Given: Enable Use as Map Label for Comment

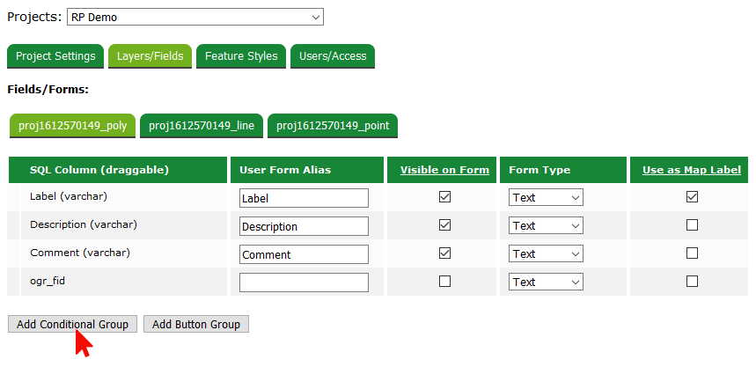Looking at the screenshot, I should point(692,253).
